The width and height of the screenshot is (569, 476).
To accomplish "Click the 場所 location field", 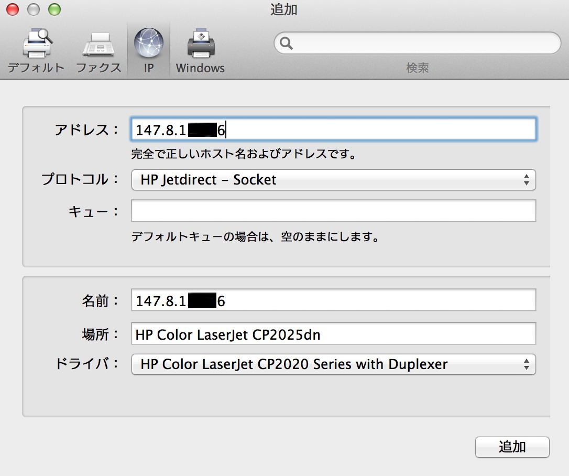I will coord(334,334).
